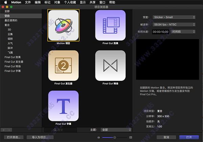Select the Final Cut 字幕 icon
Viewport: 203px width, 142px height.
(64, 106)
